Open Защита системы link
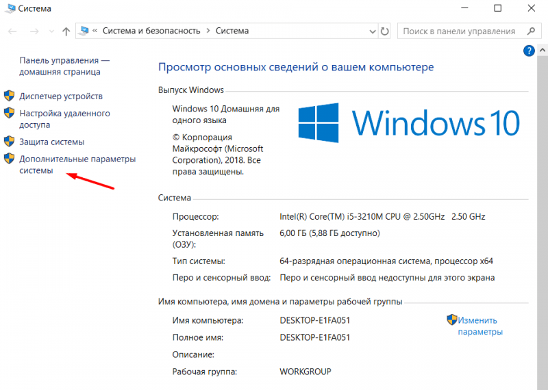 [52, 142]
